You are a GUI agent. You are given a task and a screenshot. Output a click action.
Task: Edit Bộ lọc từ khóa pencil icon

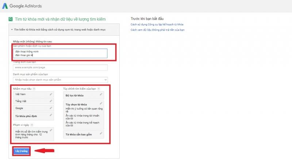pyautogui.click(x=101, y=94)
